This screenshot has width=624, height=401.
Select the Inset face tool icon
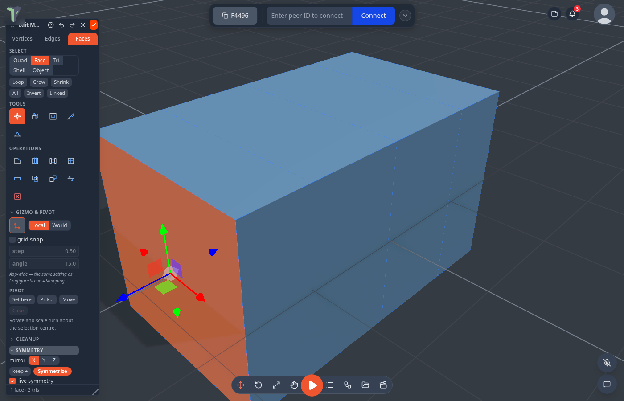(x=53, y=116)
